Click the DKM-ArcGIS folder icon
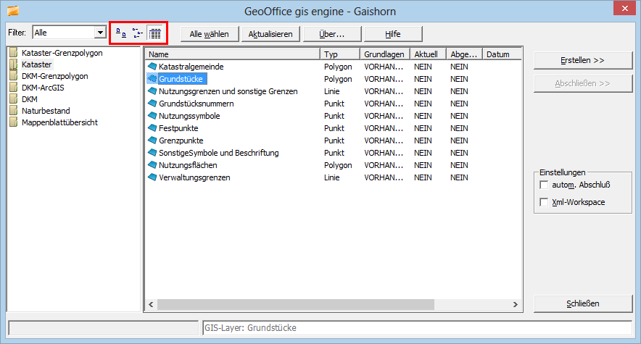Viewport: 641px width, 344px height. 14,88
